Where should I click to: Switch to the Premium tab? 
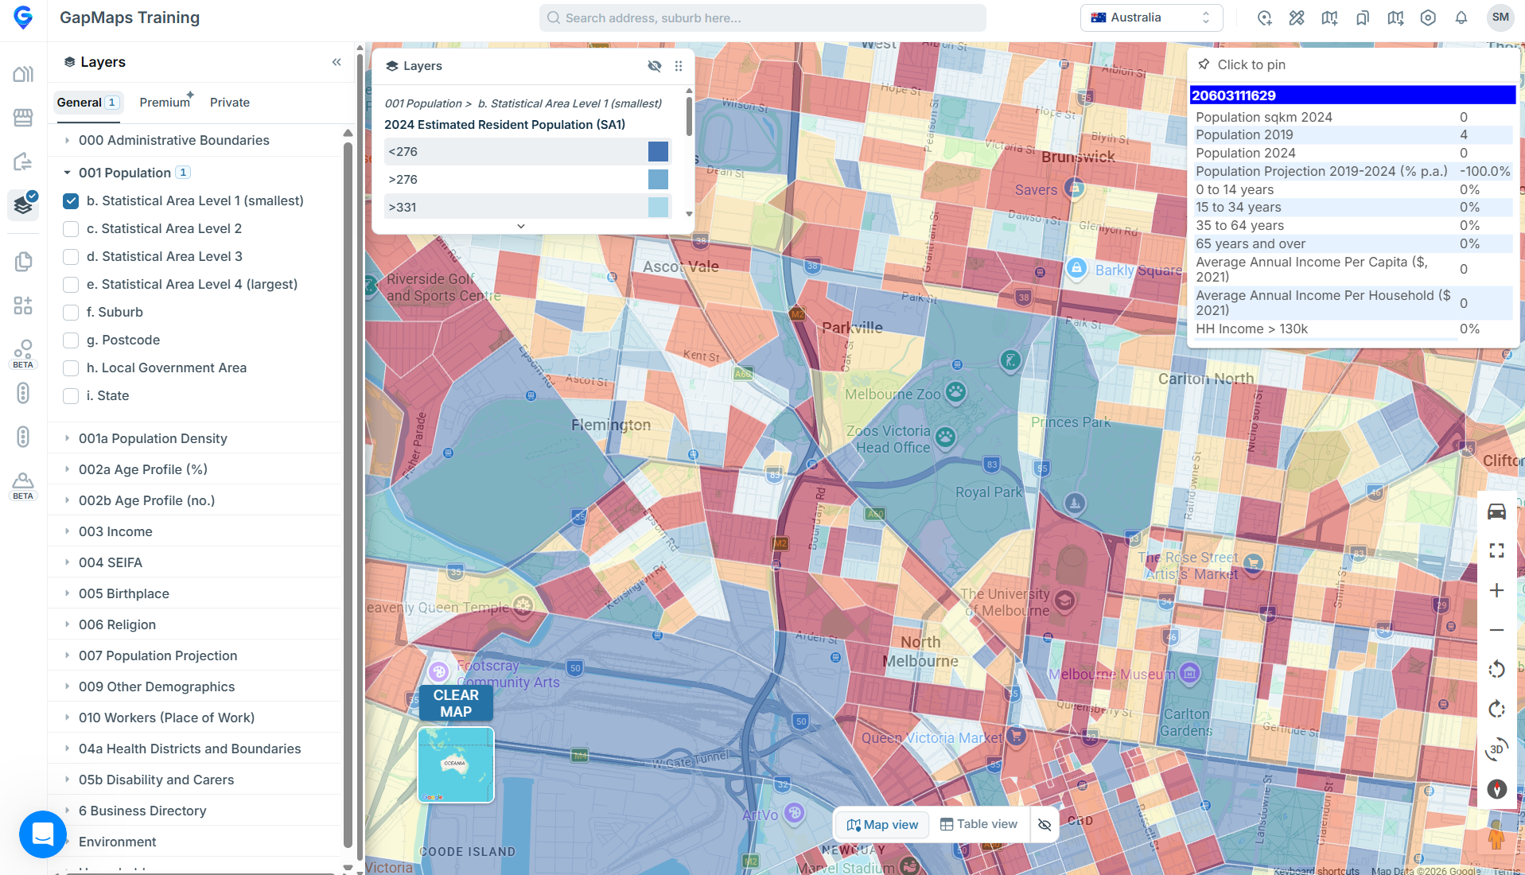pos(165,102)
